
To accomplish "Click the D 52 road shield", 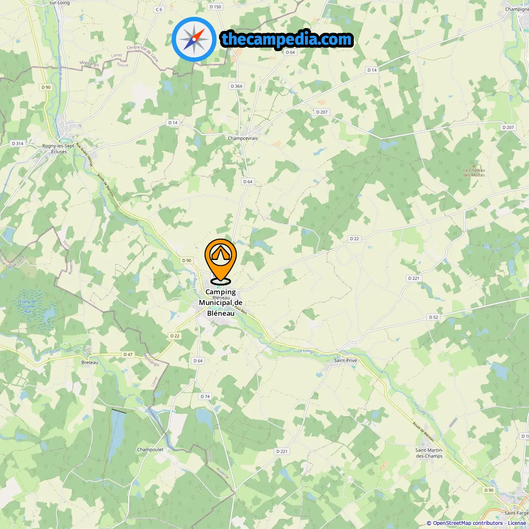I will [434, 317].
